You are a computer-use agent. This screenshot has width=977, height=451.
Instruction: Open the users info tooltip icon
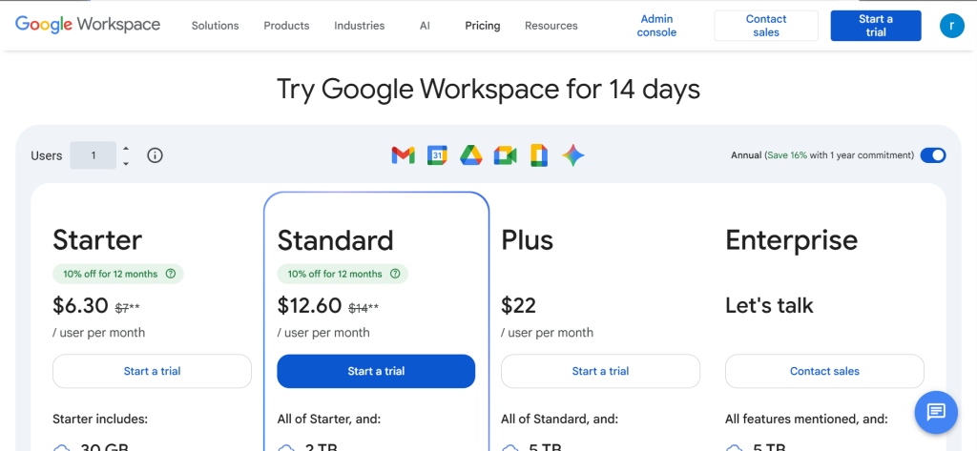[155, 155]
